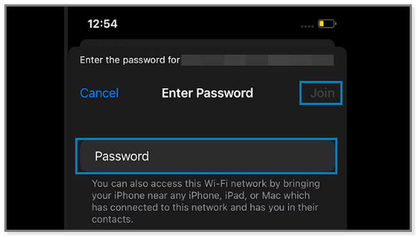This screenshot has height=237, width=417.
Task: Tap the dimmed card behind the sheet
Action: click(207, 43)
